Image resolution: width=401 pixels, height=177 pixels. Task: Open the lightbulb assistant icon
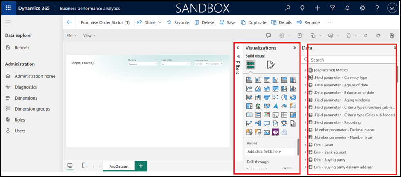tap(302, 8)
